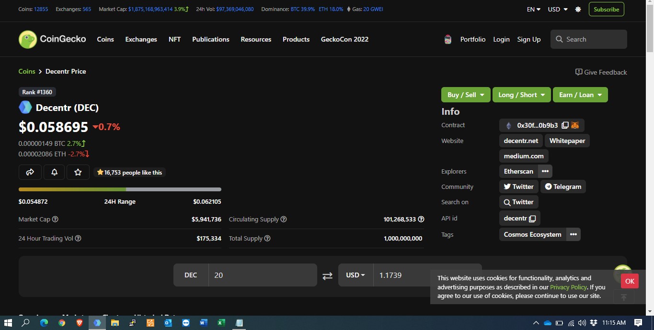654x330 pixels.
Task: Open the Windows Start menu
Action: pyautogui.click(x=8, y=323)
